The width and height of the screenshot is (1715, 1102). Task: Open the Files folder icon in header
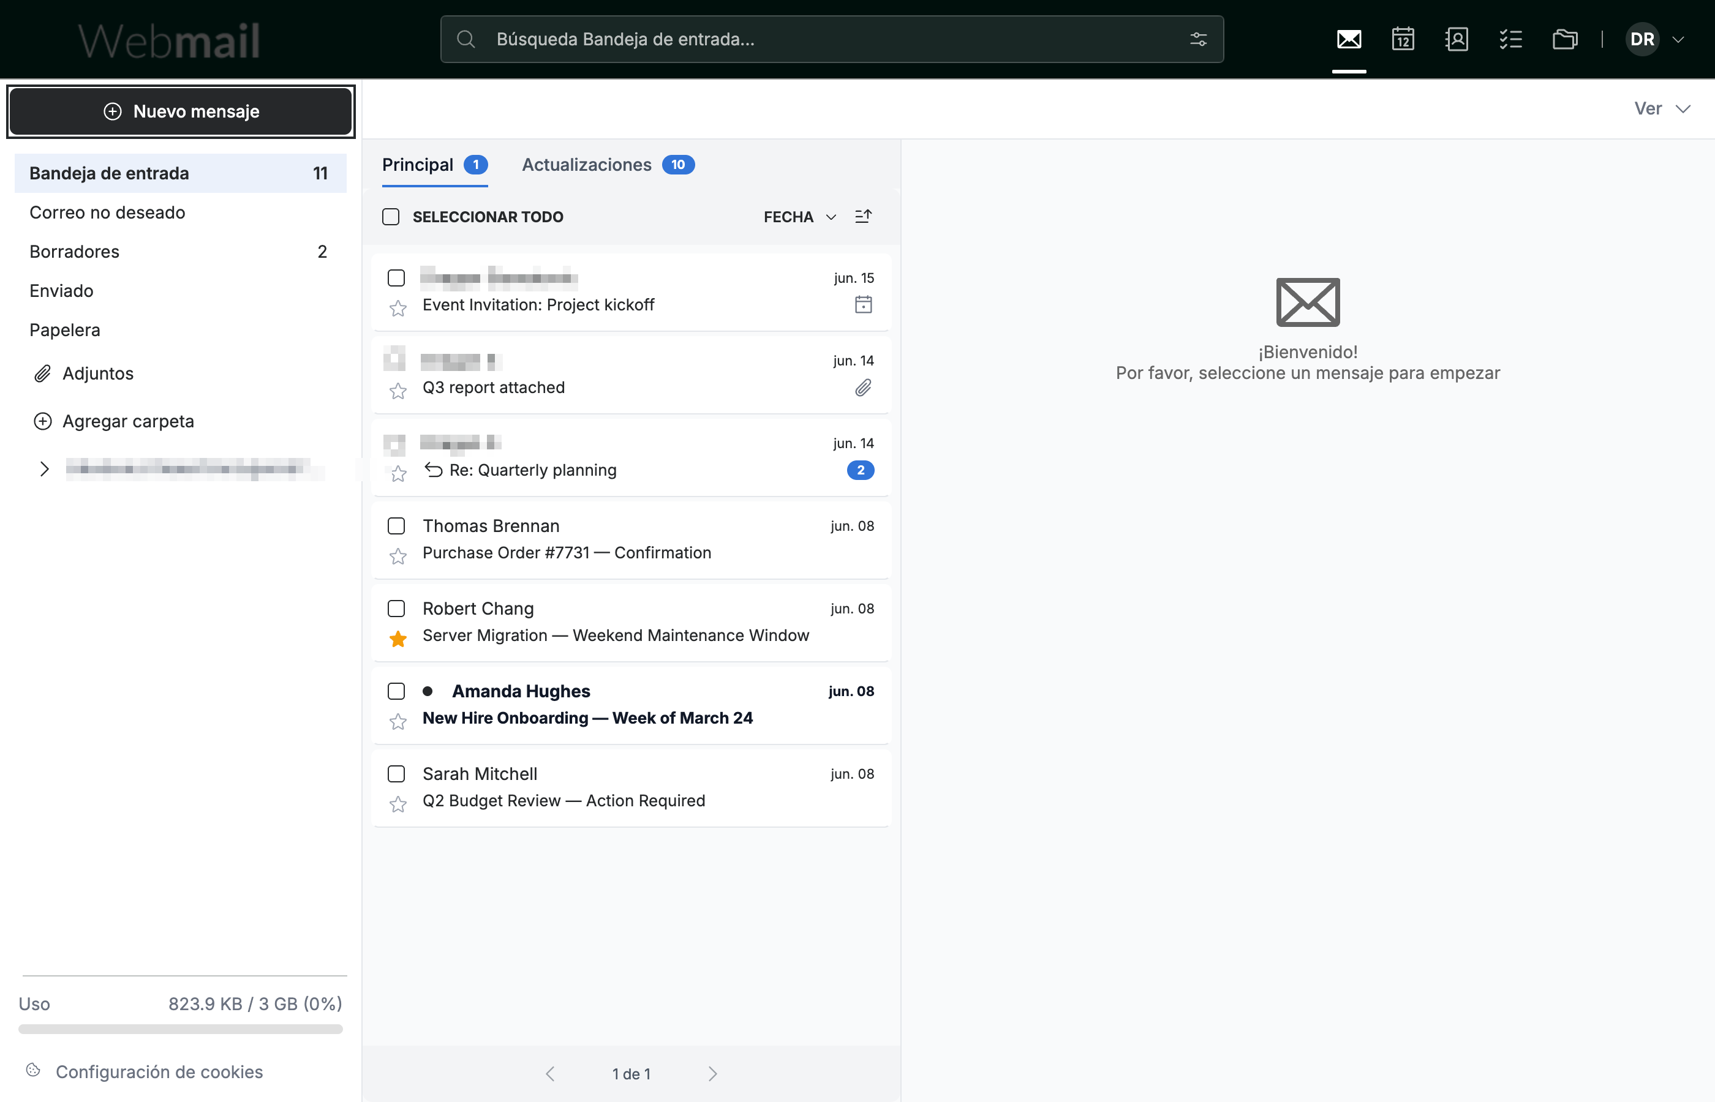tap(1565, 39)
